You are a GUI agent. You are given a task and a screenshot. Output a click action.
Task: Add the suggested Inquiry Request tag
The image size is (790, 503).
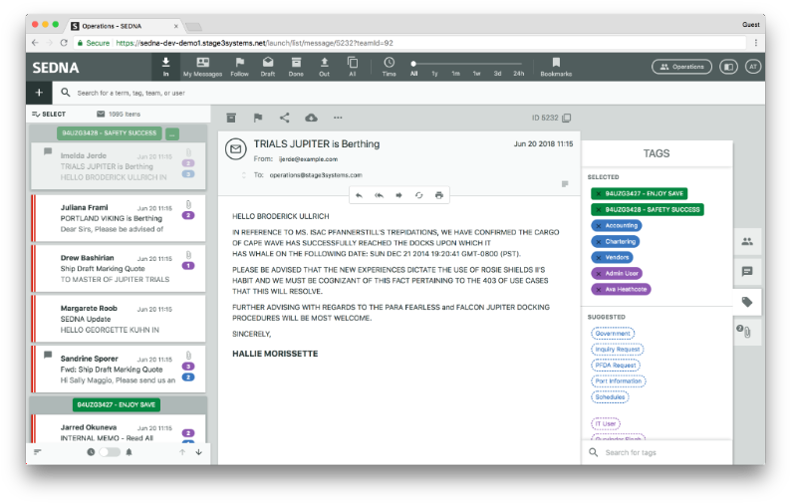coord(618,350)
